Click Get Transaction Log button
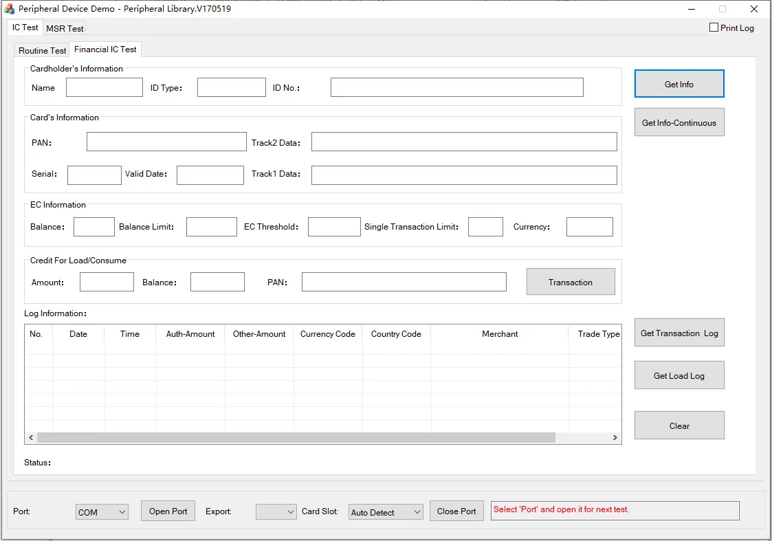This screenshot has width=772, height=541. coord(679,333)
